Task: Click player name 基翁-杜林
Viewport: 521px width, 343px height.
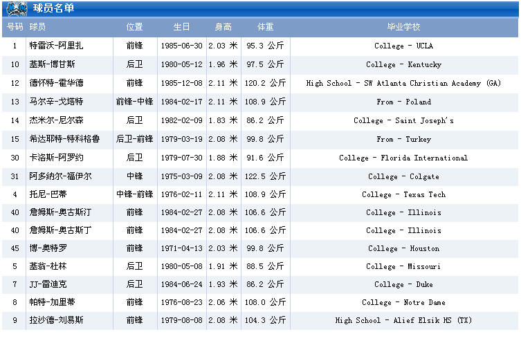Action: coord(48,266)
